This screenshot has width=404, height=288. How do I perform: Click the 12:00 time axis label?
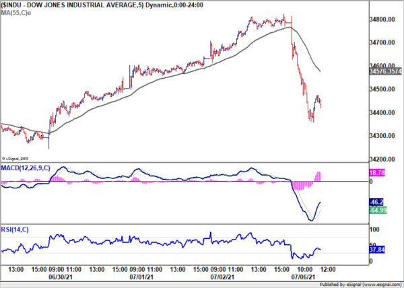point(328,269)
